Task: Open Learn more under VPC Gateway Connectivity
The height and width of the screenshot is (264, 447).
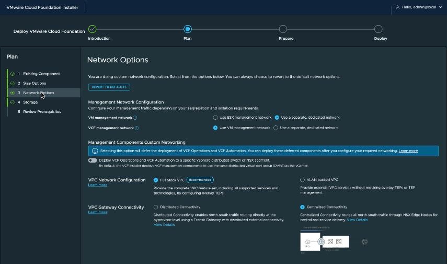Action: click(98, 212)
